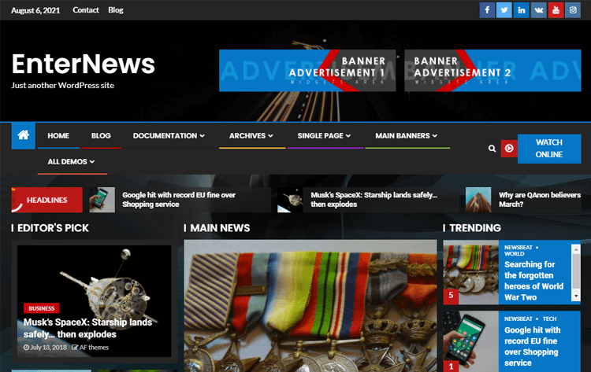591x372 pixels.
Task: Click the August 6, 2021 date text
Action: (35, 10)
